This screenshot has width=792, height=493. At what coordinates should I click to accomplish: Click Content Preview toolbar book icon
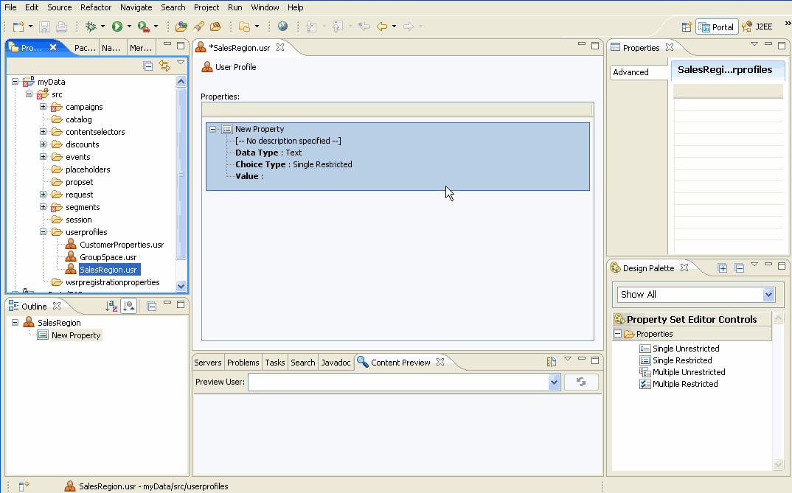pos(552,362)
